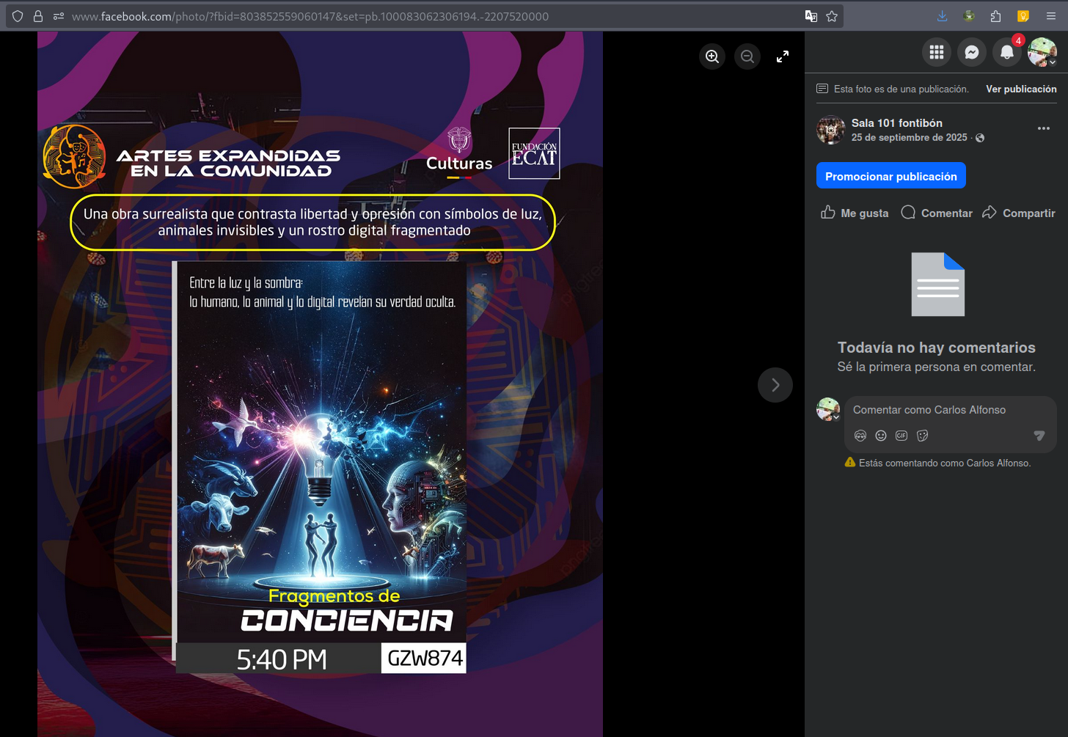Viewport: 1068px width, 737px height.
Task: Open the account profile menu
Action: coord(1042,52)
